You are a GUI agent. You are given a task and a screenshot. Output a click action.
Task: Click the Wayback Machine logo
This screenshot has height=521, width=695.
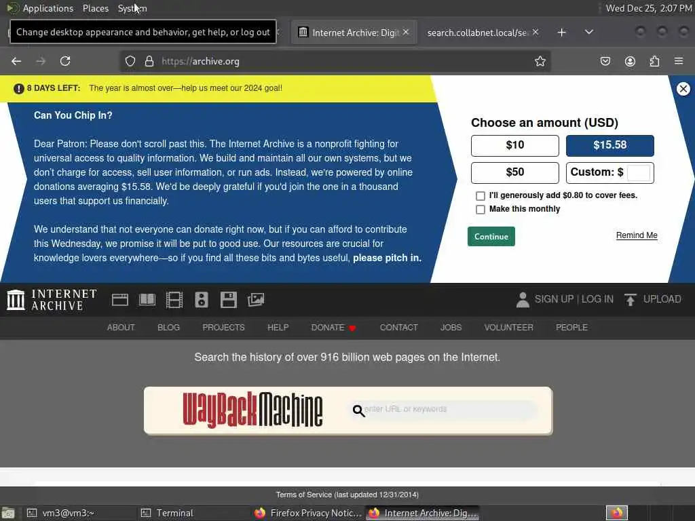click(252, 410)
